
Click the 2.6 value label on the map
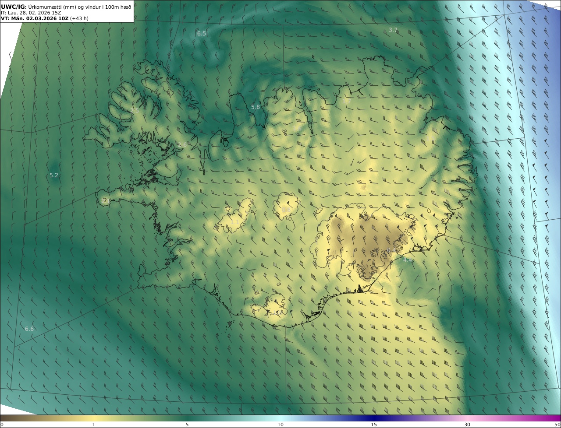pyautogui.click(x=183, y=144)
